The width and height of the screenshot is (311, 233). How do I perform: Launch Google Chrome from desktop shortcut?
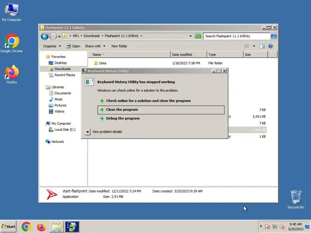click(12, 43)
